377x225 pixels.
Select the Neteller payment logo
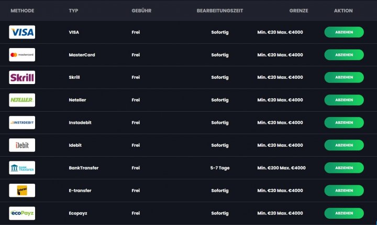tap(22, 100)
